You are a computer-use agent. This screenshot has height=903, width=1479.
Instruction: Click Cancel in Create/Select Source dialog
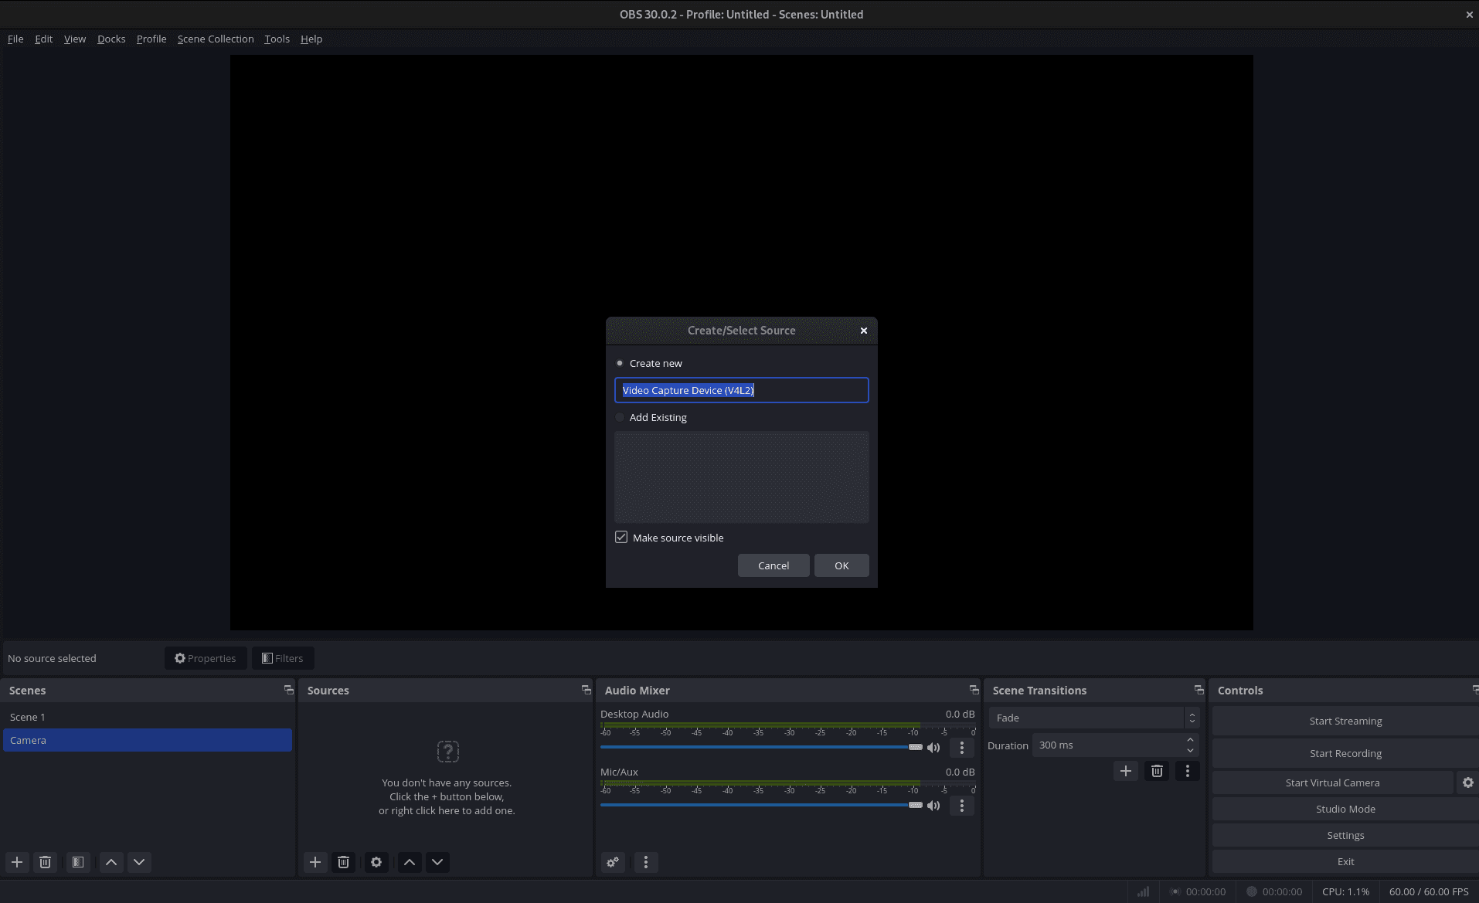(x=773, y=565)
